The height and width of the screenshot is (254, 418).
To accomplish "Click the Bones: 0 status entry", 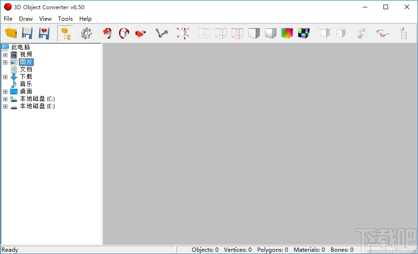I will click(x=342, y=250).
